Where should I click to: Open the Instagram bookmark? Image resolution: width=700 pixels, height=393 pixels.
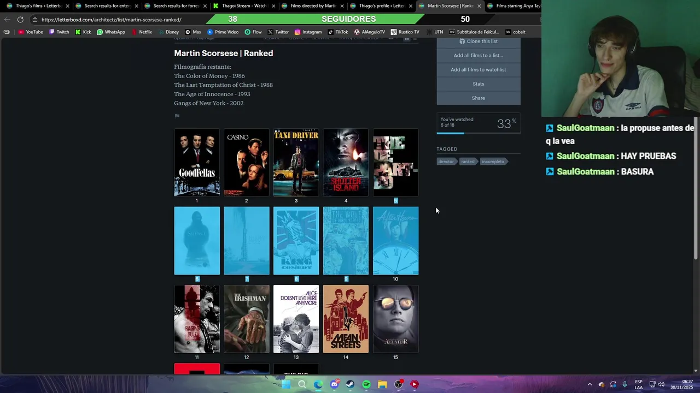(x=308, y=32)
